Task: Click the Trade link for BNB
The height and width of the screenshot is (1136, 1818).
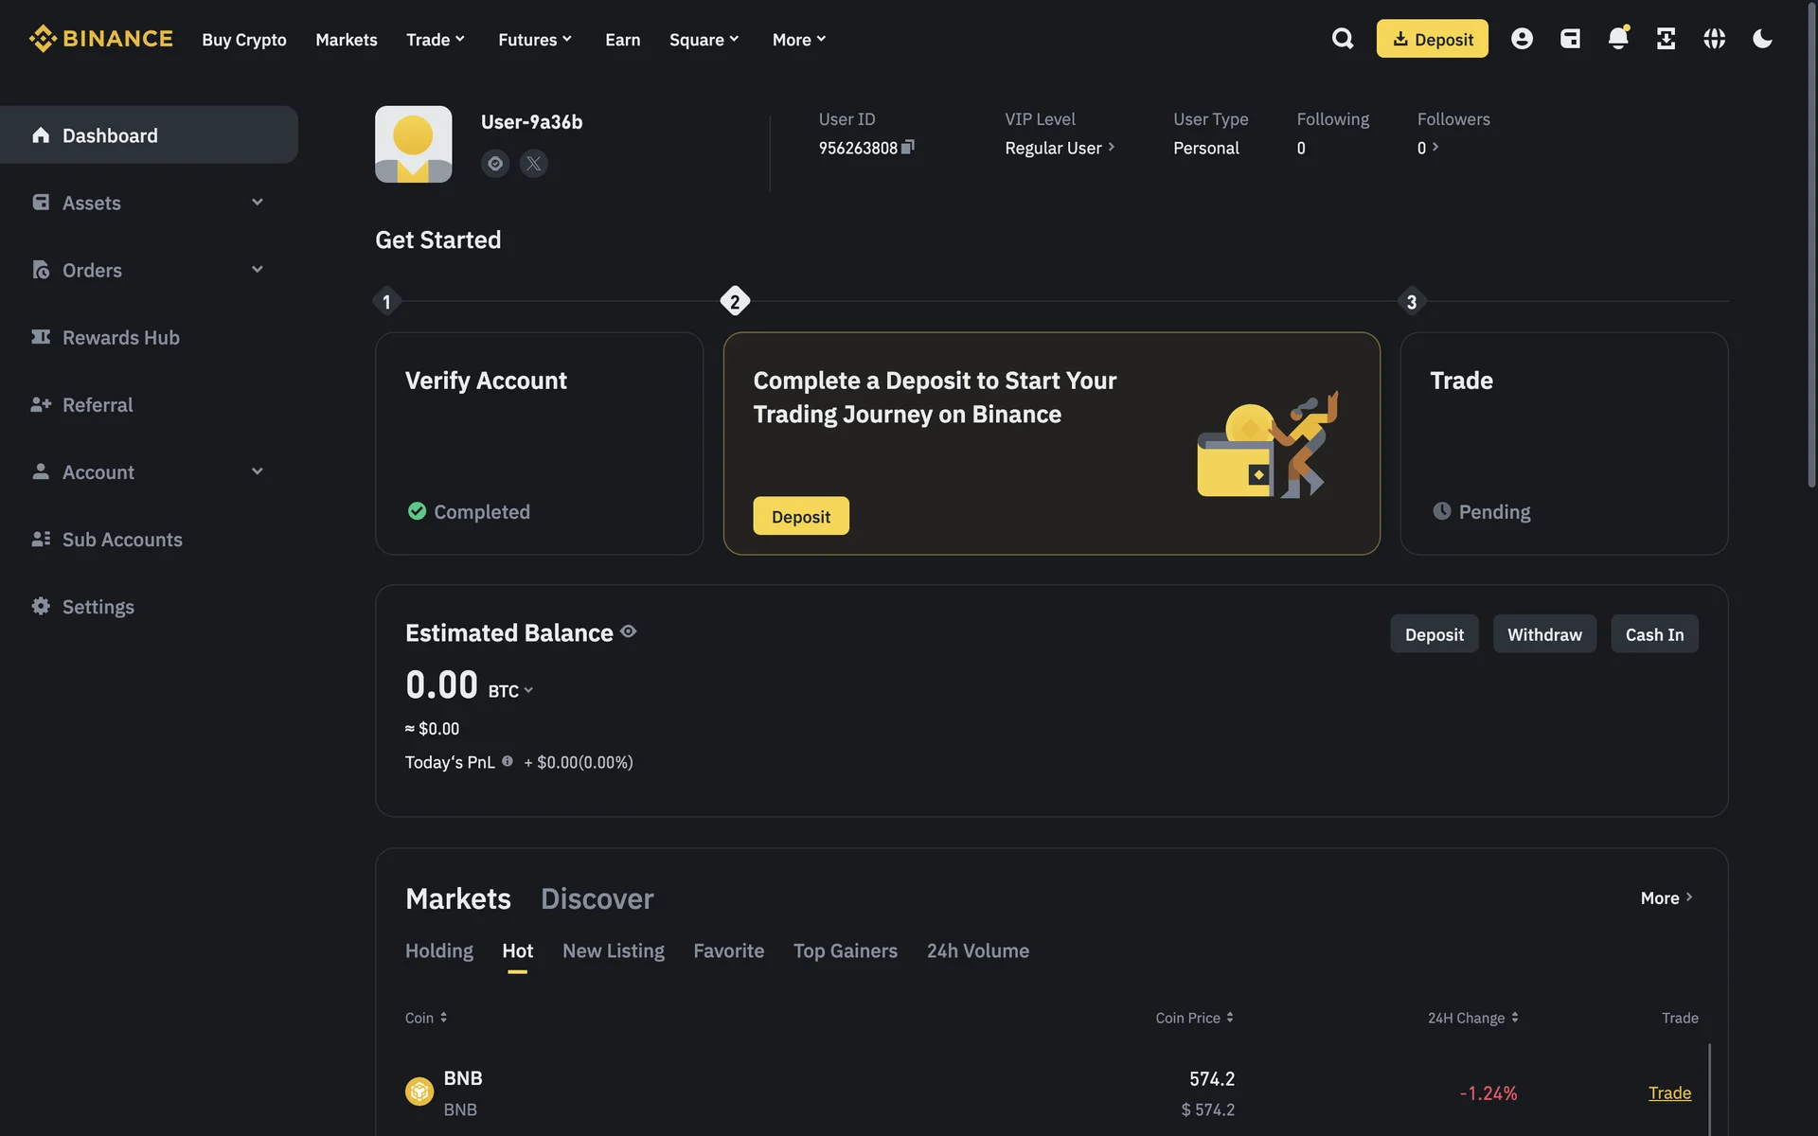Action: [1669, 1092]
